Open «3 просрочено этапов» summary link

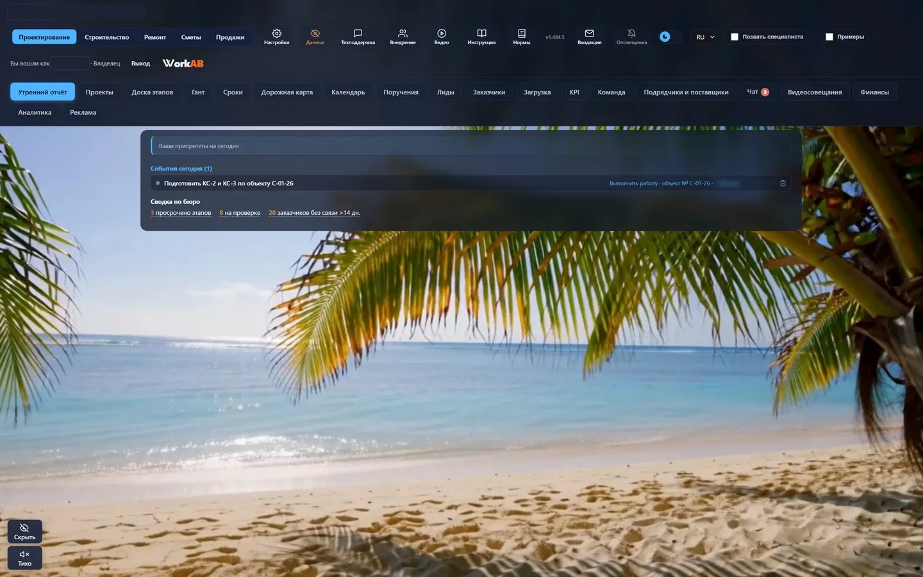point(181,213)
